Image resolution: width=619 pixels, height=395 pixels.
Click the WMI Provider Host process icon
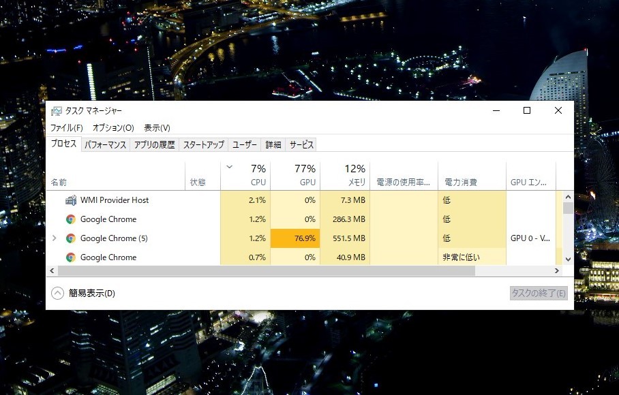pos(71,200)
